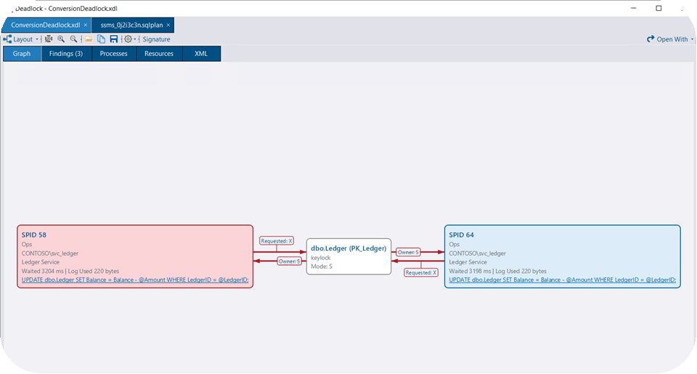Viewport: 697px width, 374px height.
Task: Click the 'Mode: S' text in resource node
Action: [x=322, y=267]
